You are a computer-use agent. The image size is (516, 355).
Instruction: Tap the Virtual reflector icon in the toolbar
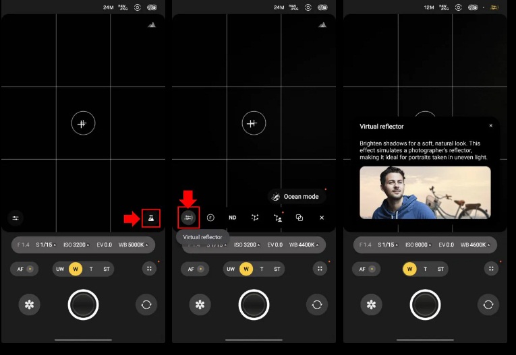pos(189,218)
